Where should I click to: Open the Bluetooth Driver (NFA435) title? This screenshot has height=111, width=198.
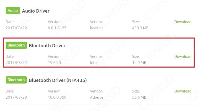[x=58, y=80]
